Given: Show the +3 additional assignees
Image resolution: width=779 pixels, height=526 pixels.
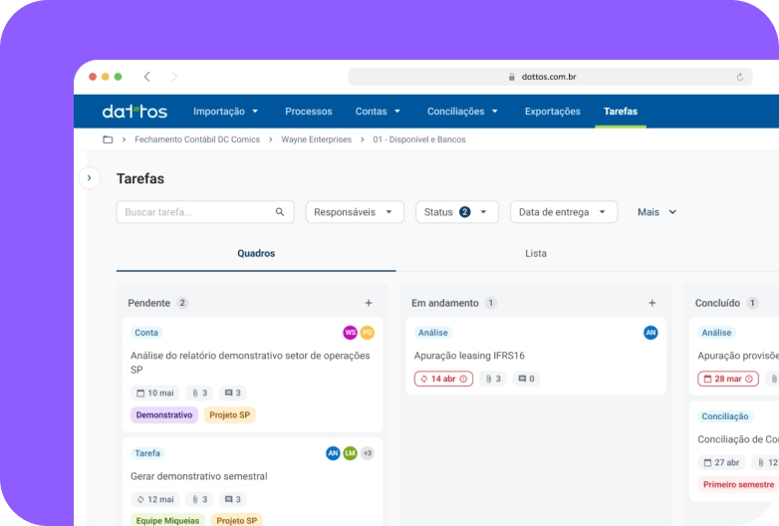Looking at the screenshot, I should click(x=368, y=453).
